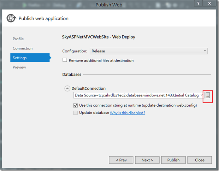
Task: Click the connection string browse ellipsis button
Action: pos(208,95)
